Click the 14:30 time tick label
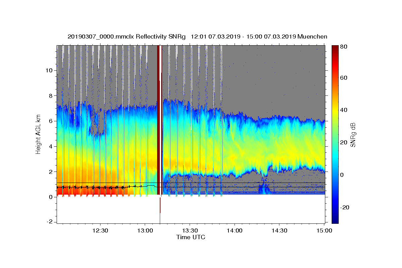The image size is (402, 268). pyautogui.click(x=279, y=230)
